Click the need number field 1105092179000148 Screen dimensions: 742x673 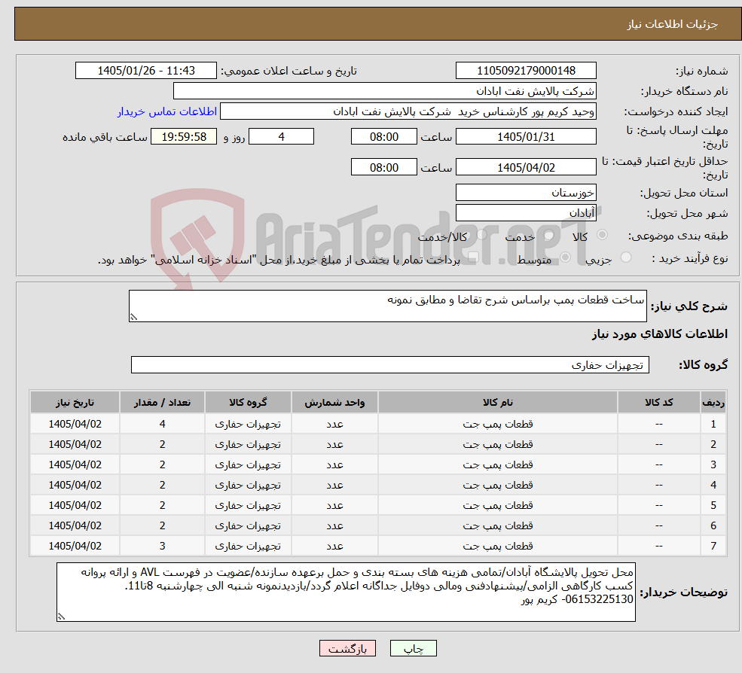point(526,71)
